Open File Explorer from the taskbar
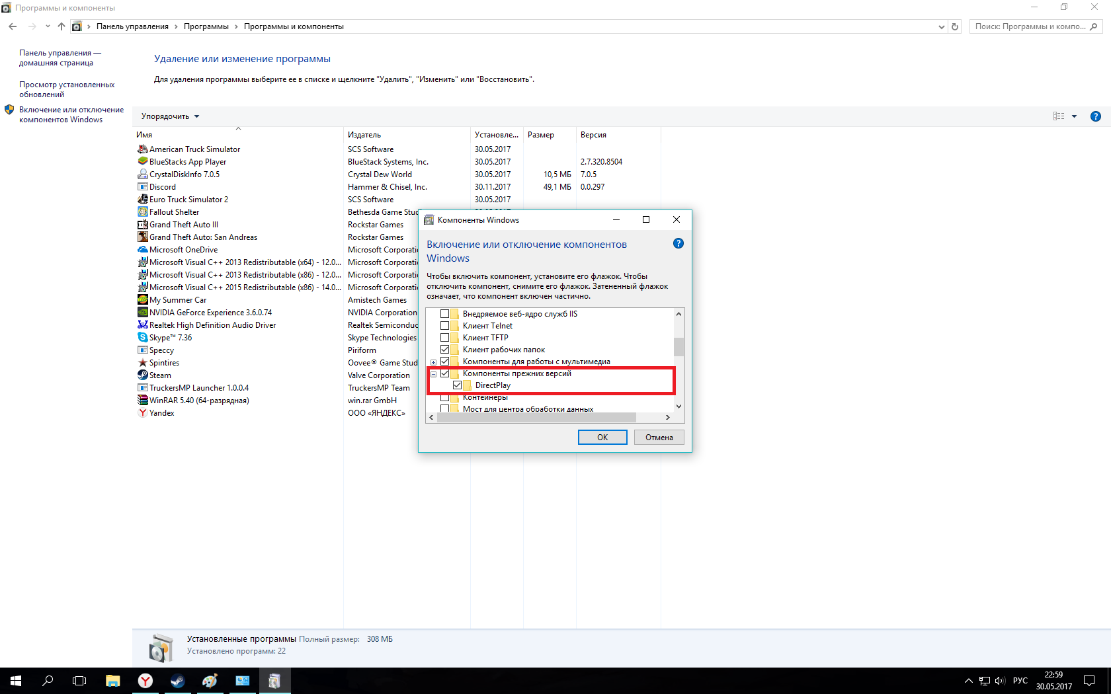 pos(113,681)
